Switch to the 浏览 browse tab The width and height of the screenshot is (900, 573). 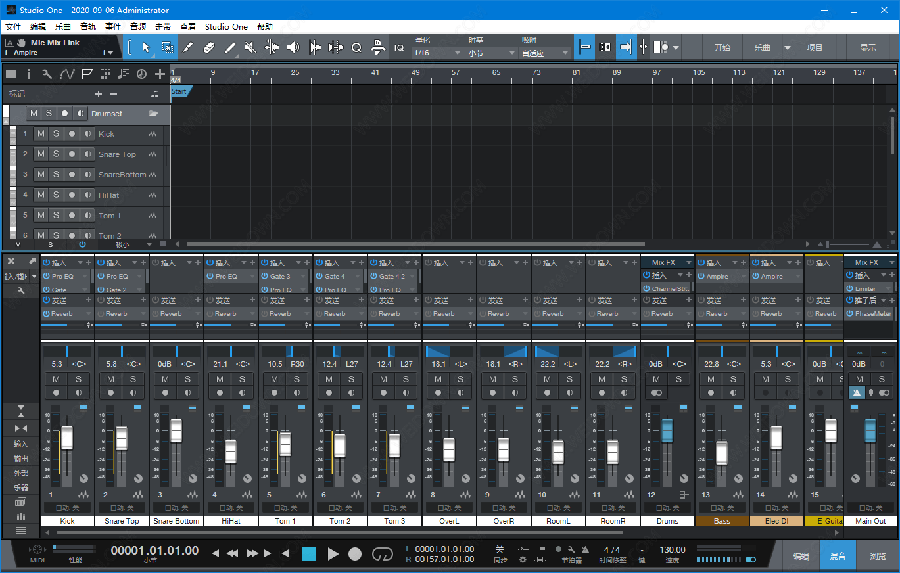[878, 556]
